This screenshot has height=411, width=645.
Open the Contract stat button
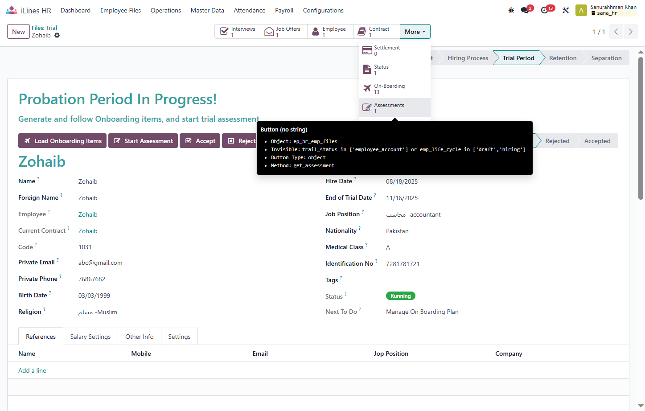377,32
